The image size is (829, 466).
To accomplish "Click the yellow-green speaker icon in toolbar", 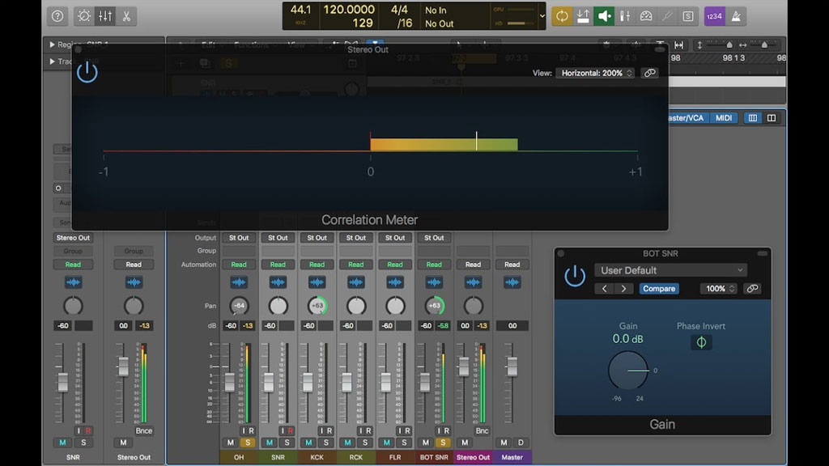I will coord(604,16).
